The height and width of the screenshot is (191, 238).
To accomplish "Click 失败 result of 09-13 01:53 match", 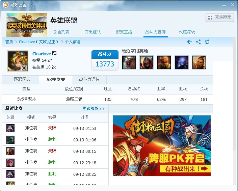I will (52, 128).
